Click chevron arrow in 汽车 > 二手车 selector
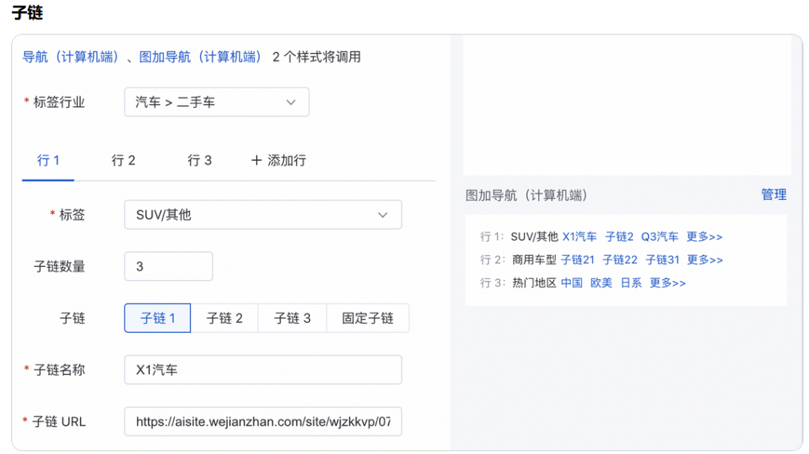Screen dimensions: 809x454 coord(291,102)
